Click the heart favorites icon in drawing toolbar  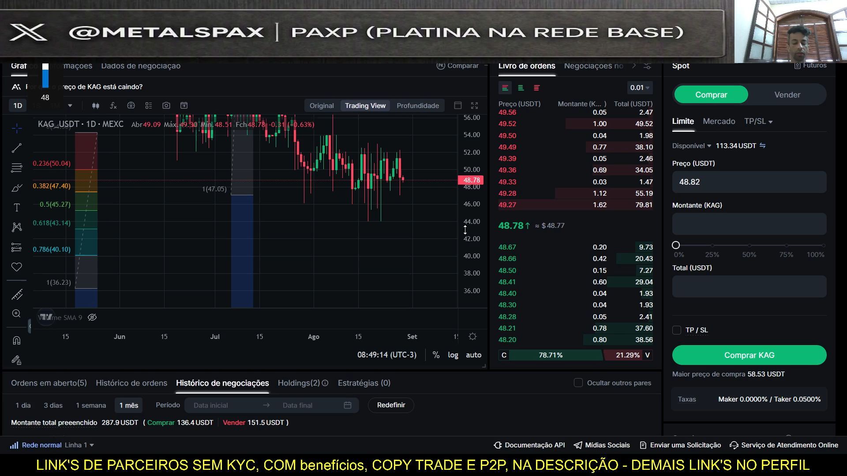point(17,267)
